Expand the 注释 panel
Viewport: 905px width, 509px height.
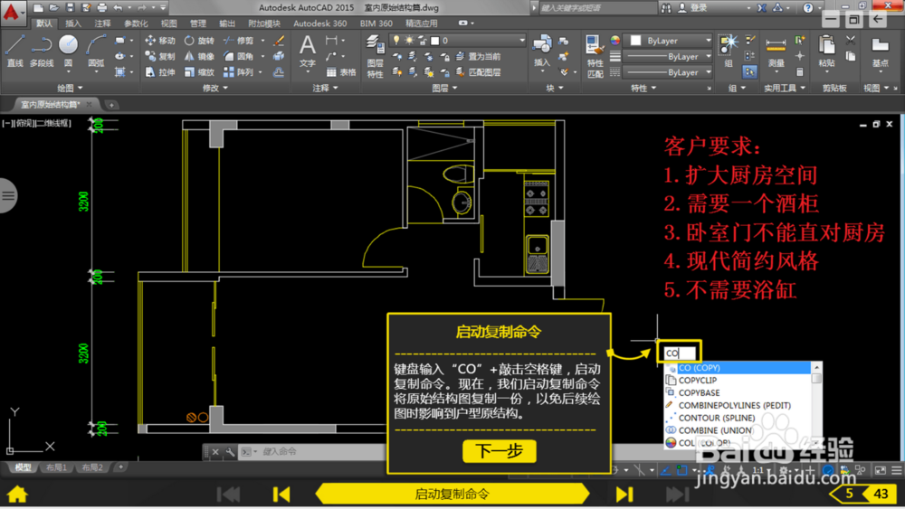point(325,88)
